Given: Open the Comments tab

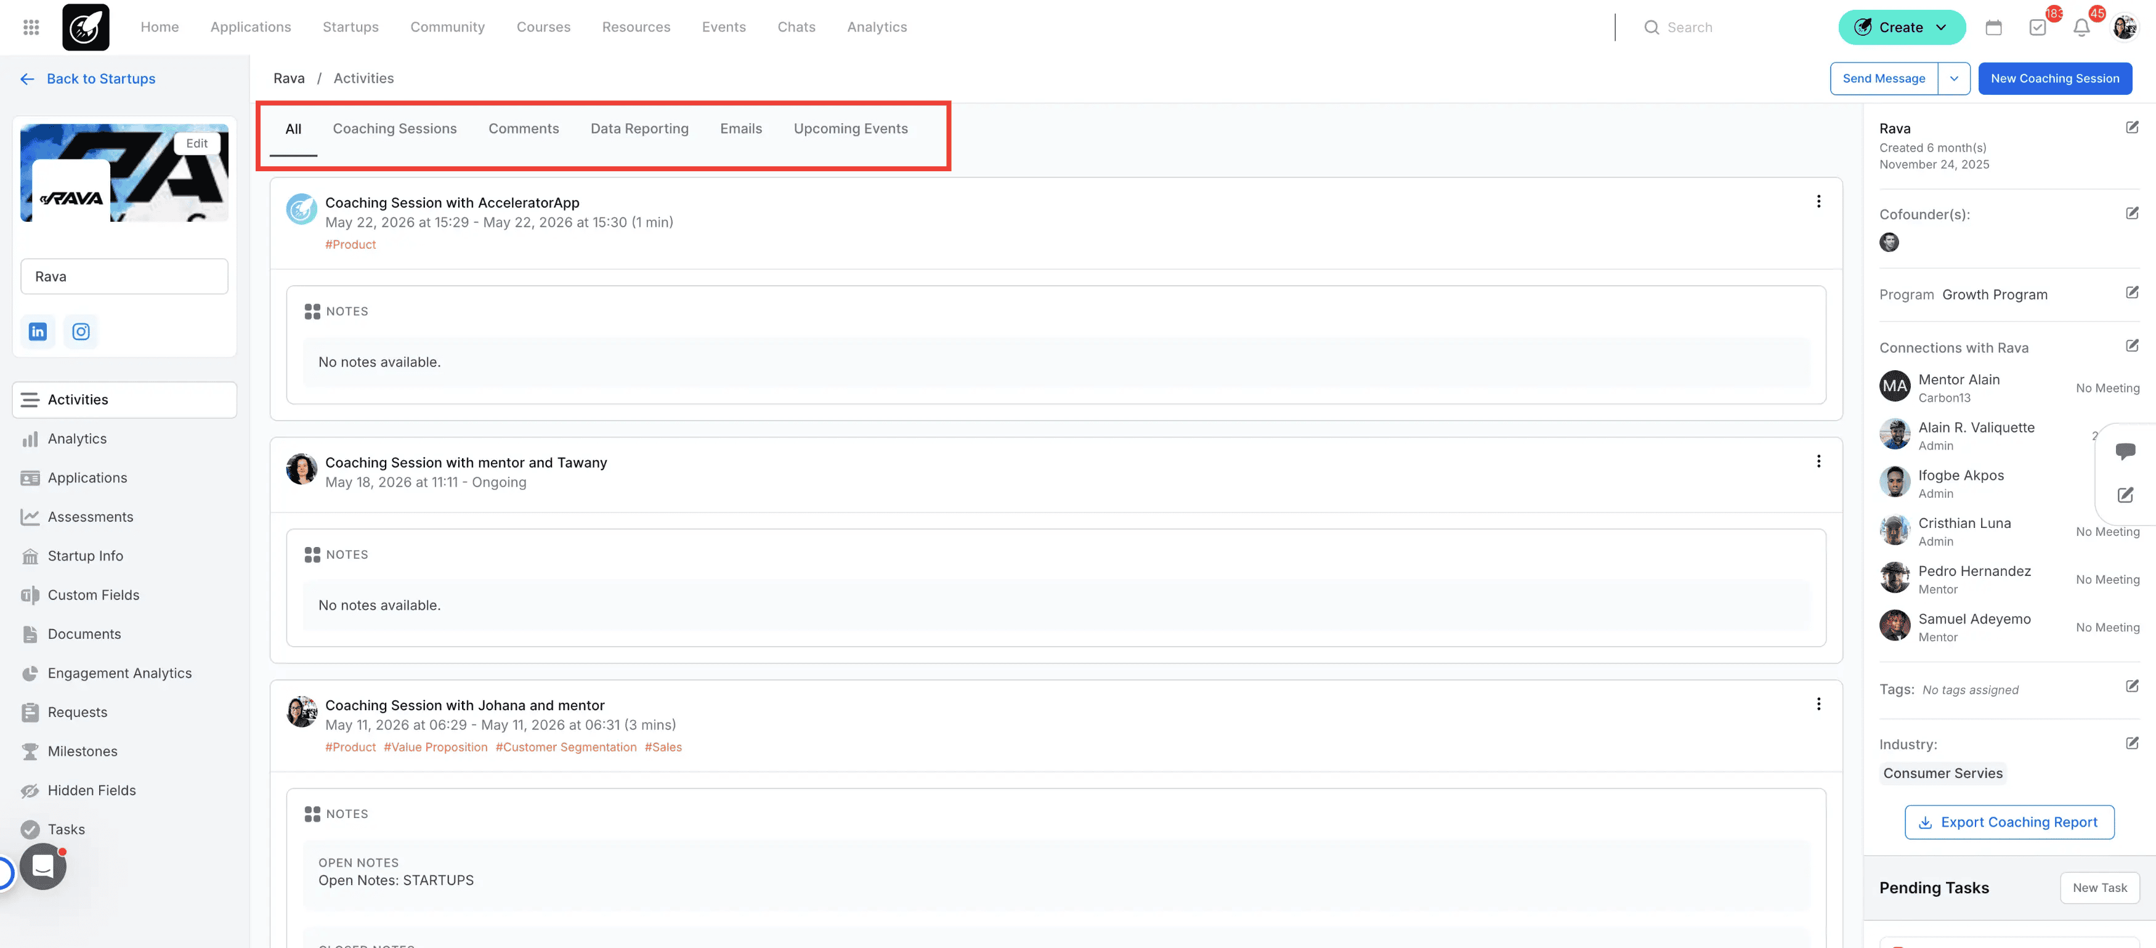Looking at the screenshot, I should [x=524, y=129].
